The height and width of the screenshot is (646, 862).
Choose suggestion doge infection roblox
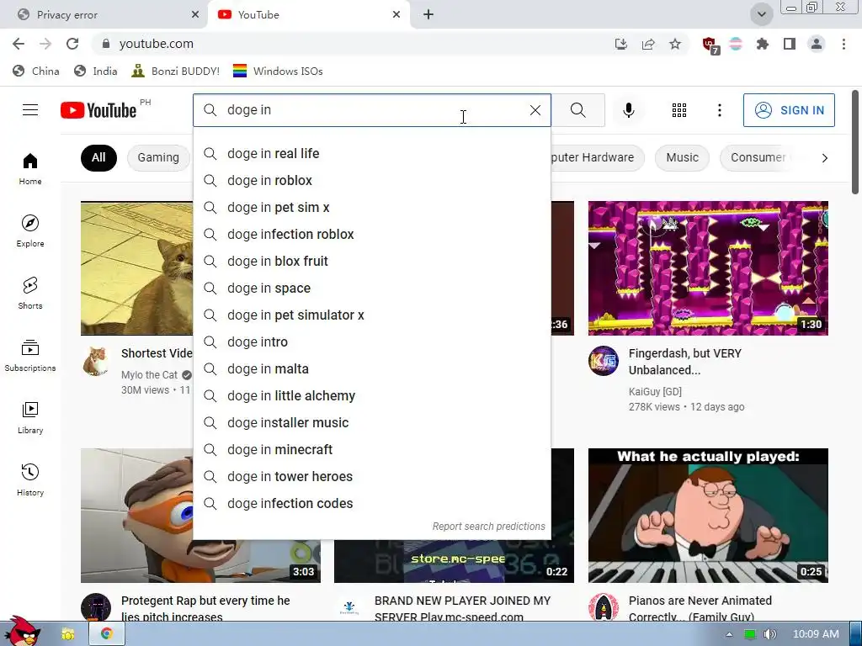(x=372, y=235)
